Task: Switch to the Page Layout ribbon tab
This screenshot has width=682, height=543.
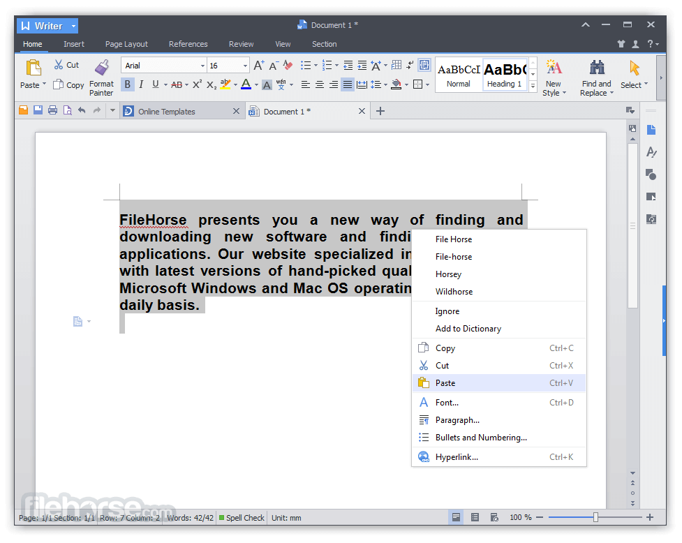Action: coord(126,43)
